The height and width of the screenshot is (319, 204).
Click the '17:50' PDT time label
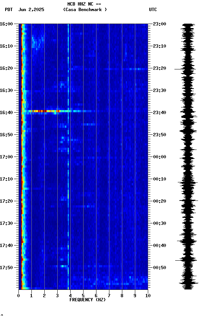pos(6,268)
